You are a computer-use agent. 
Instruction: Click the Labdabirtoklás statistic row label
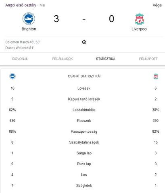click(x=84, y=110)
